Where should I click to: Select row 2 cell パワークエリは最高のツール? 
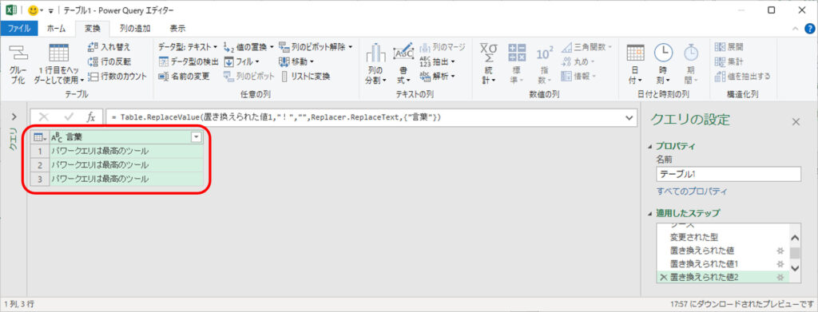(125, 164)
